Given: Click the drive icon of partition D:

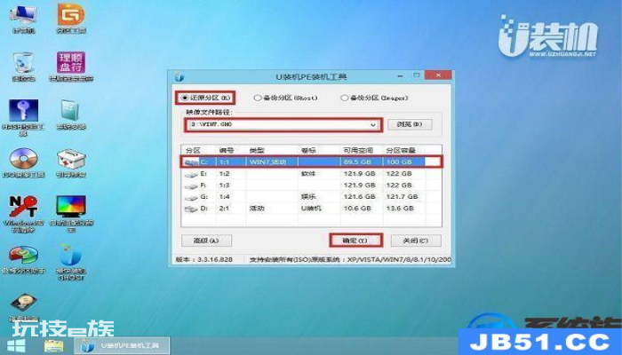Looking at the screenshot, I should click(x=192, y=209).
